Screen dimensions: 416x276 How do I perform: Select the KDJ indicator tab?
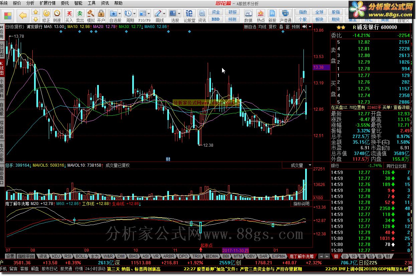click(x=56, y=256)
